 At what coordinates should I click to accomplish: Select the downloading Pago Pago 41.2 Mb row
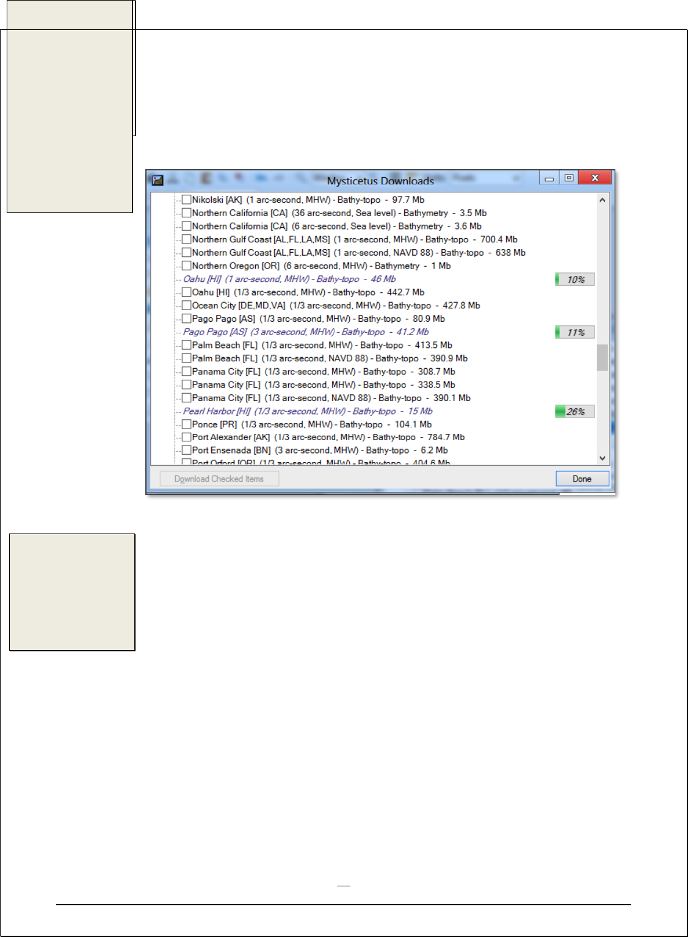pyautogui.click(x=306, y=332)
